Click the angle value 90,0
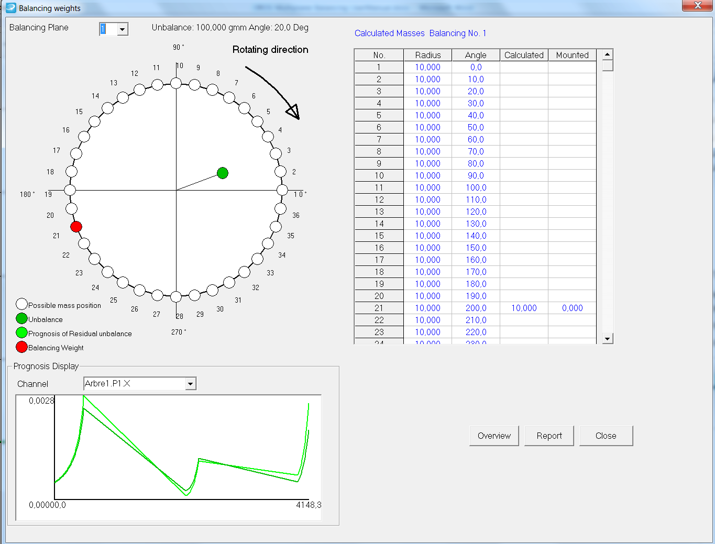715x544 pixels. coord(476,175)
